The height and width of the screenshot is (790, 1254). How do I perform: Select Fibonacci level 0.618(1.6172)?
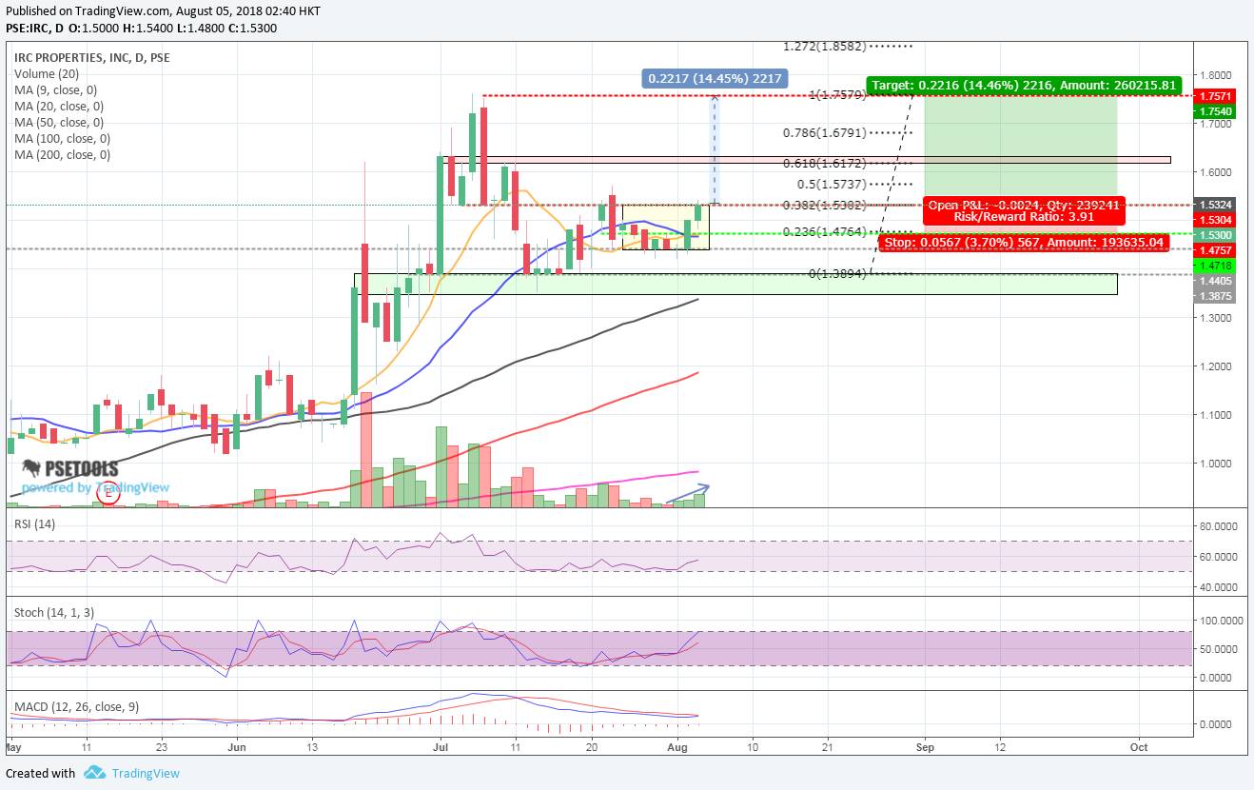[824, 164]
